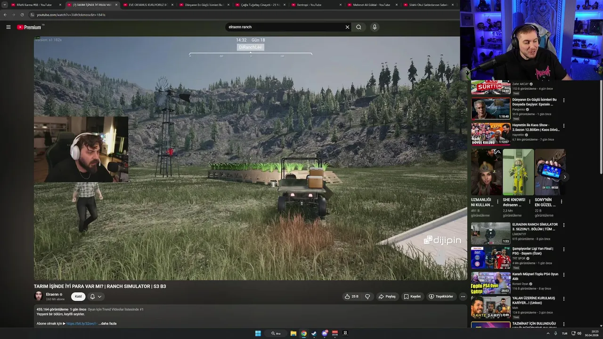
Task: Open Chrome from the taskbar
Action: pos(304,333)
